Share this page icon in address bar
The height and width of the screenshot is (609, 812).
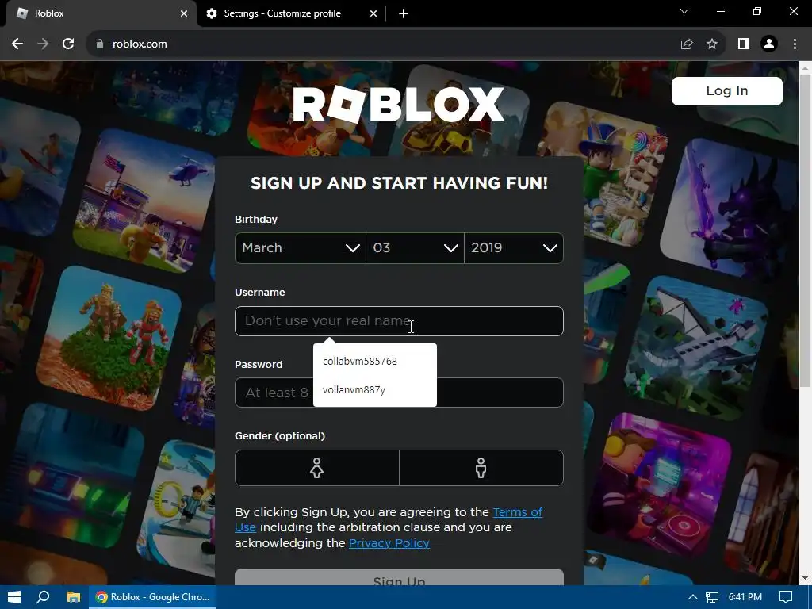[x=687, y=44]
